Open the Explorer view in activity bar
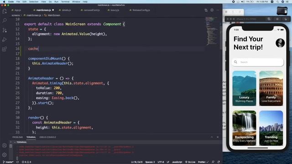 coord(5,11)
